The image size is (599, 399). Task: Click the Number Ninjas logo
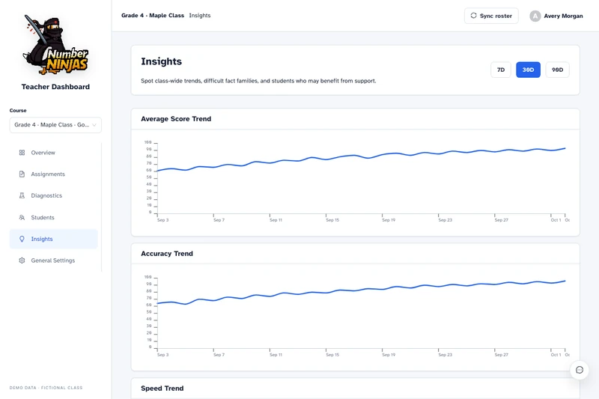(55, 44)
